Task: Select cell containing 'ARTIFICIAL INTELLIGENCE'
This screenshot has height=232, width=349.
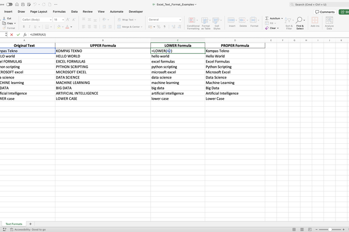Action: [x=102, y=93]
